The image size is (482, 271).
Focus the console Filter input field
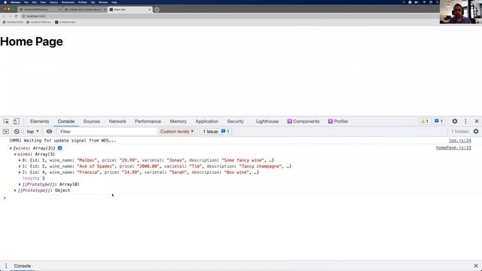pyautogui.click(x=108, y=132)
